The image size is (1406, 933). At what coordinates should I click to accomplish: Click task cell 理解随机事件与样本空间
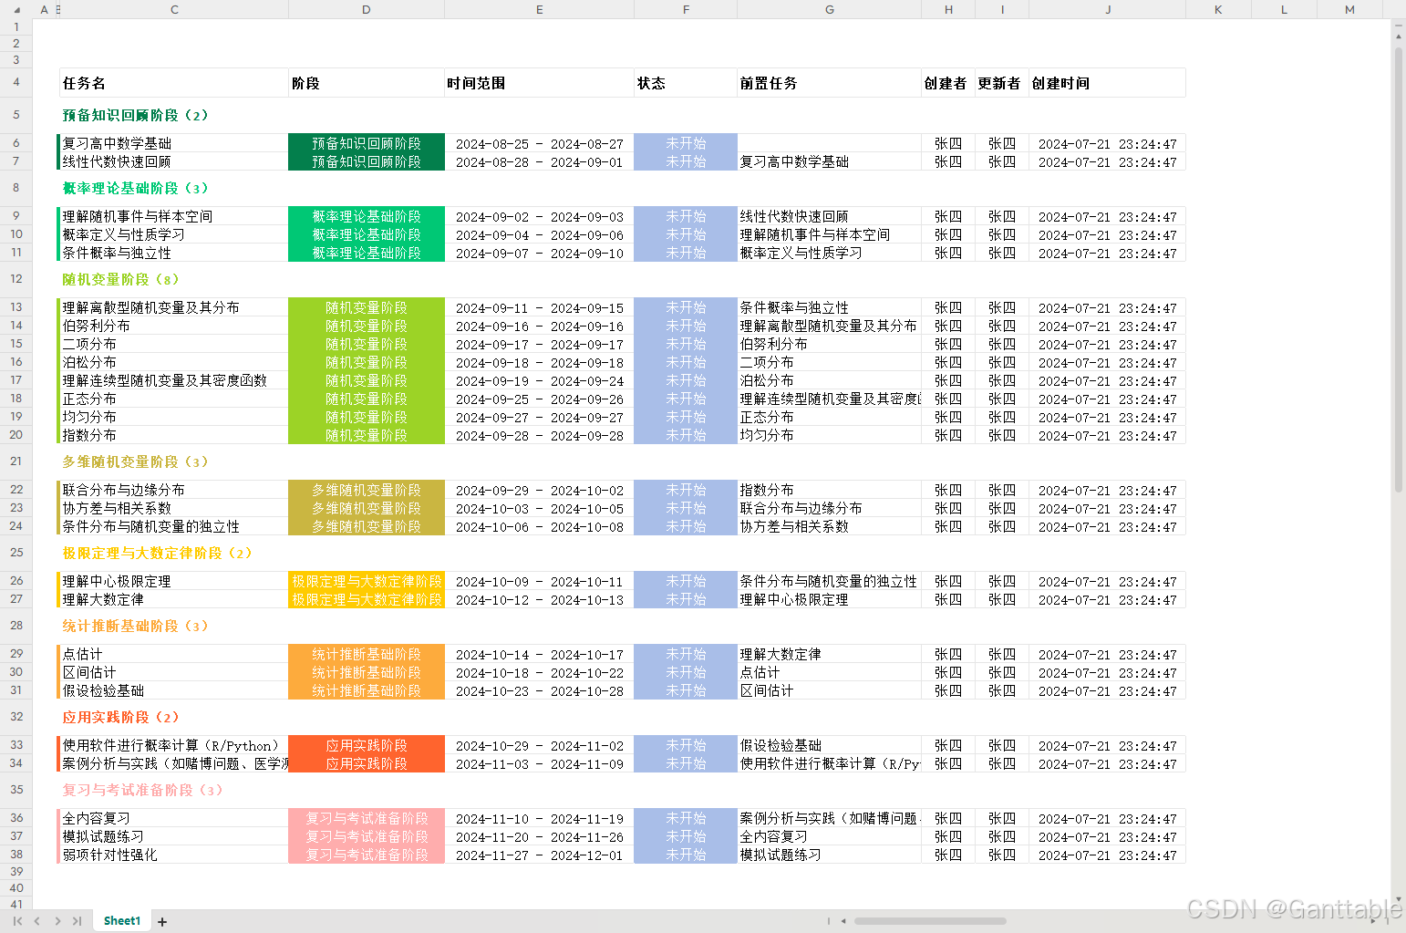tap(174, 216)
